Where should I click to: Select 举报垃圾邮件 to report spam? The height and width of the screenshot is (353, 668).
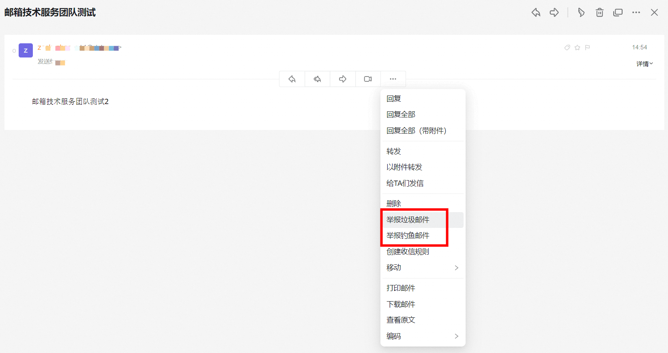click(423, 220)
